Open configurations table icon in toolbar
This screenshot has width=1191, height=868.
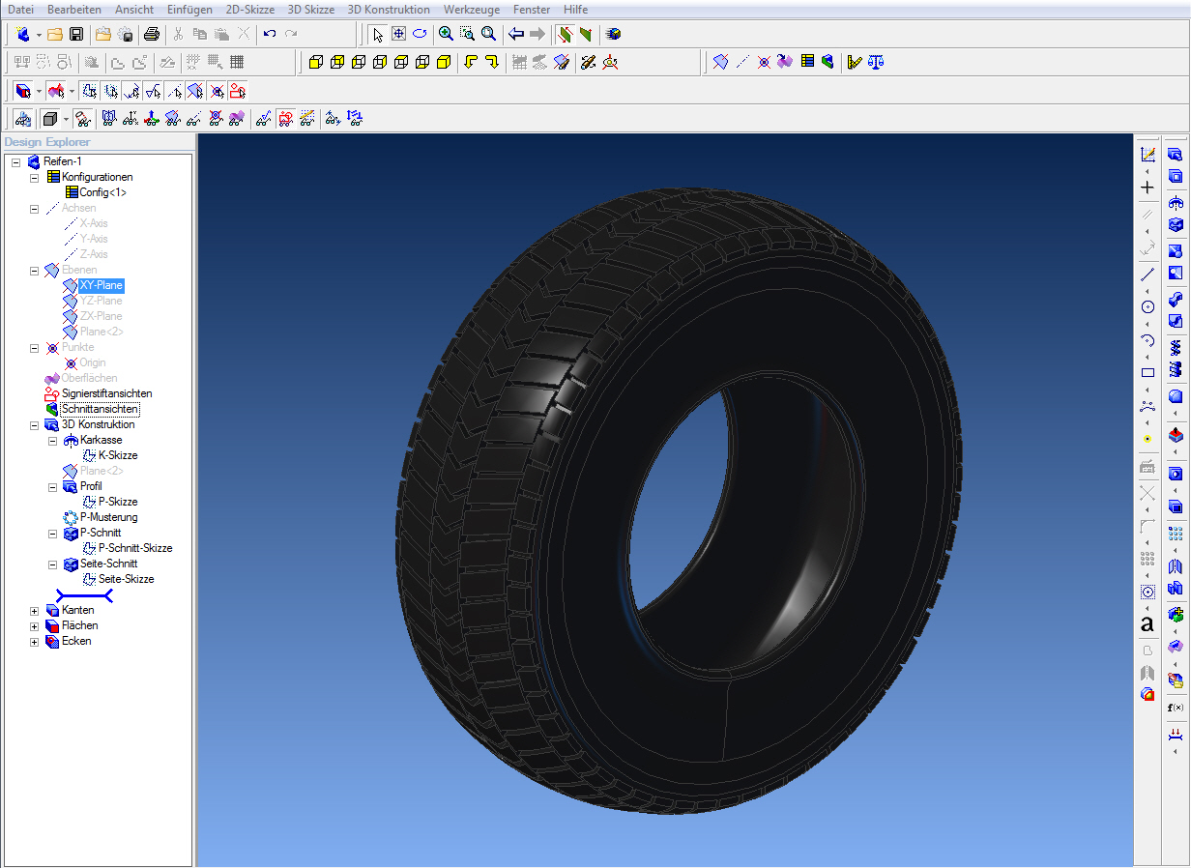807,62
